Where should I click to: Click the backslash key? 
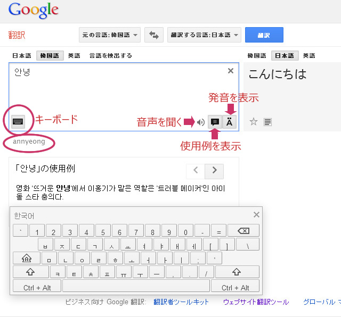[x=248, y=244]
